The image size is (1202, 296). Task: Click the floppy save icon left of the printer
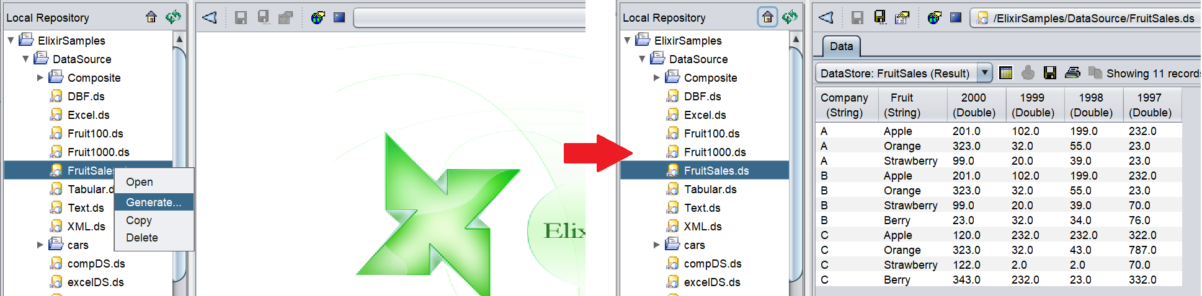[1050, 73]
